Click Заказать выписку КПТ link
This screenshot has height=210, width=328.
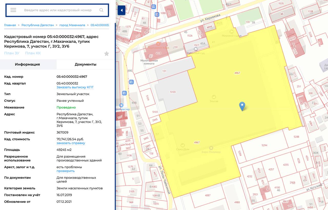[x=75, y=87]
